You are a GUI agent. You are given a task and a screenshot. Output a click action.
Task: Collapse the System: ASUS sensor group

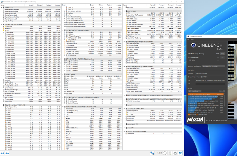[x=2, y=7]
